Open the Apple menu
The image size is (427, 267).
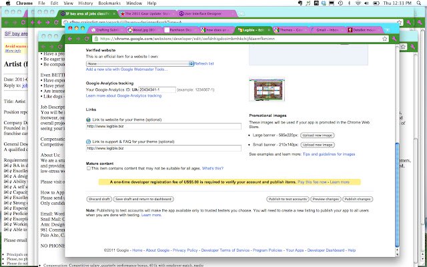(x=7, y=3)
